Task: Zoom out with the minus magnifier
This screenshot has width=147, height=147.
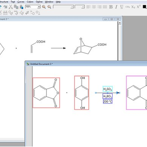Action: point(49,7)
